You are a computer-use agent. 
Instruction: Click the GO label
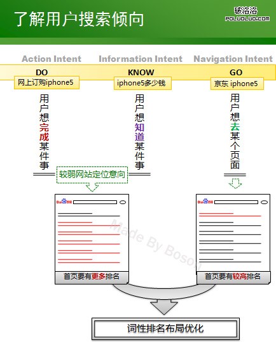(x=236, y=72)
